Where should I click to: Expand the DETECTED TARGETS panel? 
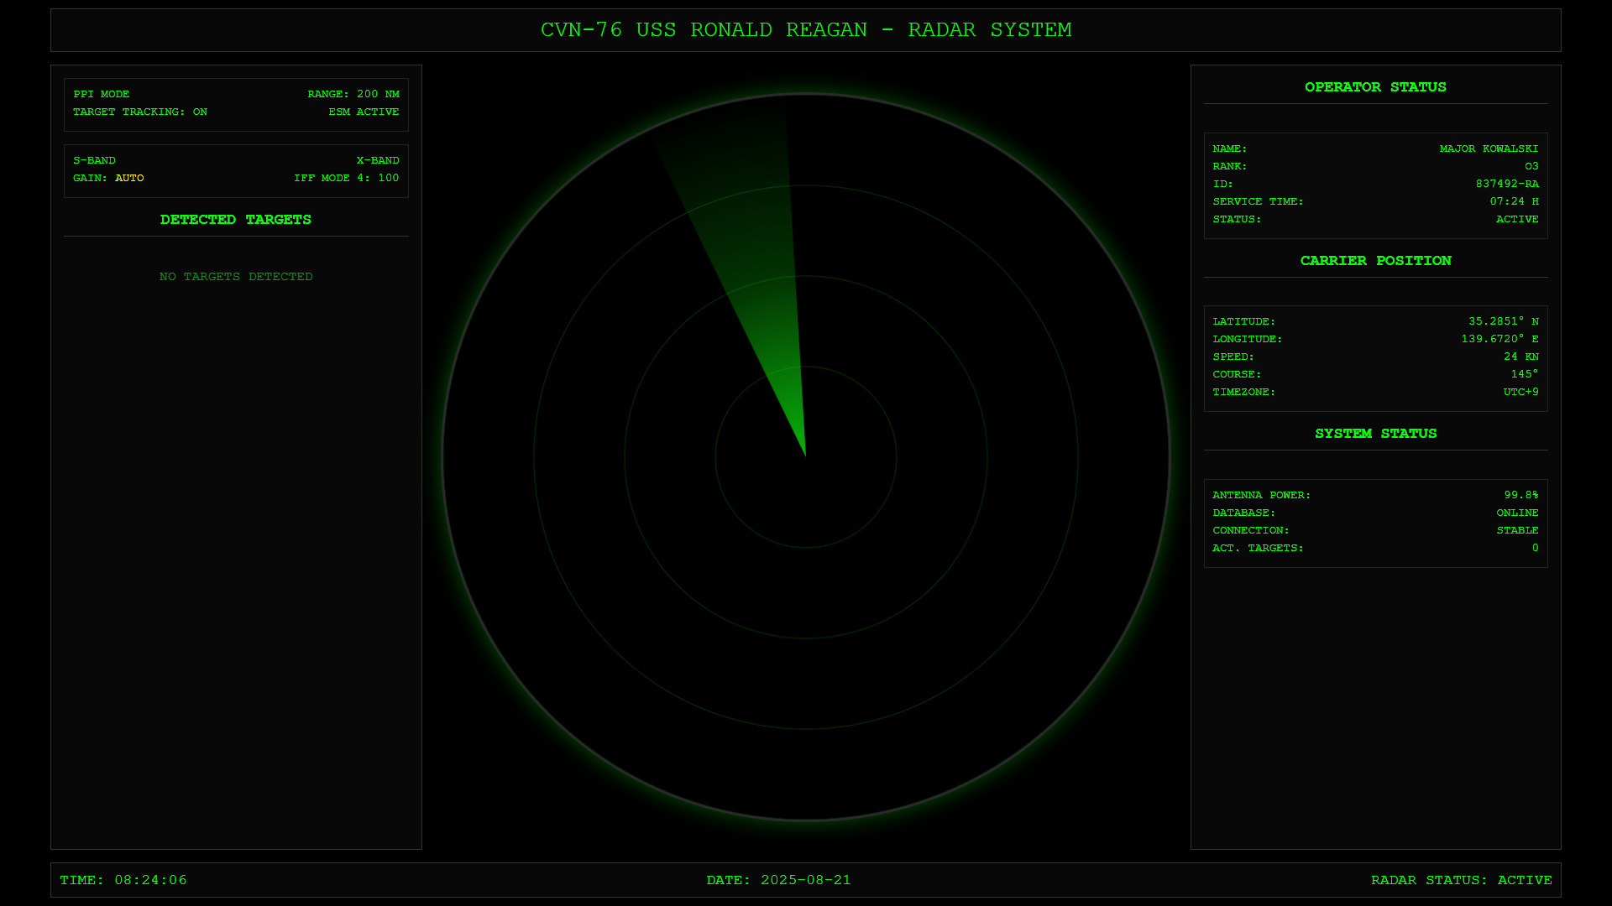click(235, 220)
